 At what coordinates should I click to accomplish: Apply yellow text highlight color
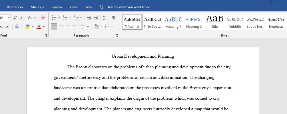pyautogui.click(x=28, y=27)
